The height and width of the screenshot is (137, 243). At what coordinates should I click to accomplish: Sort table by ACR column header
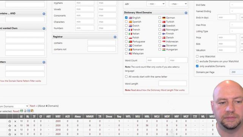[x=68, y=116]
